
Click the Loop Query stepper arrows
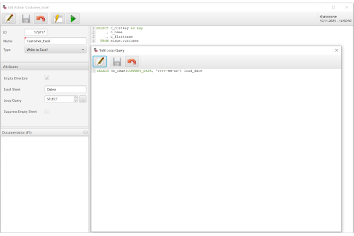(x=75, y=99)
